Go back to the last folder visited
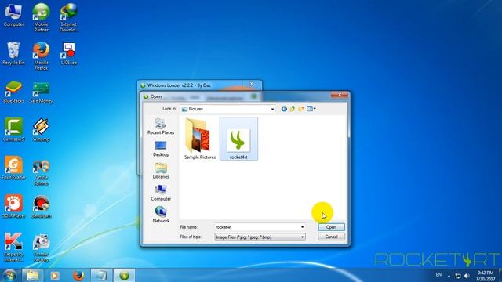 point(284,109)
